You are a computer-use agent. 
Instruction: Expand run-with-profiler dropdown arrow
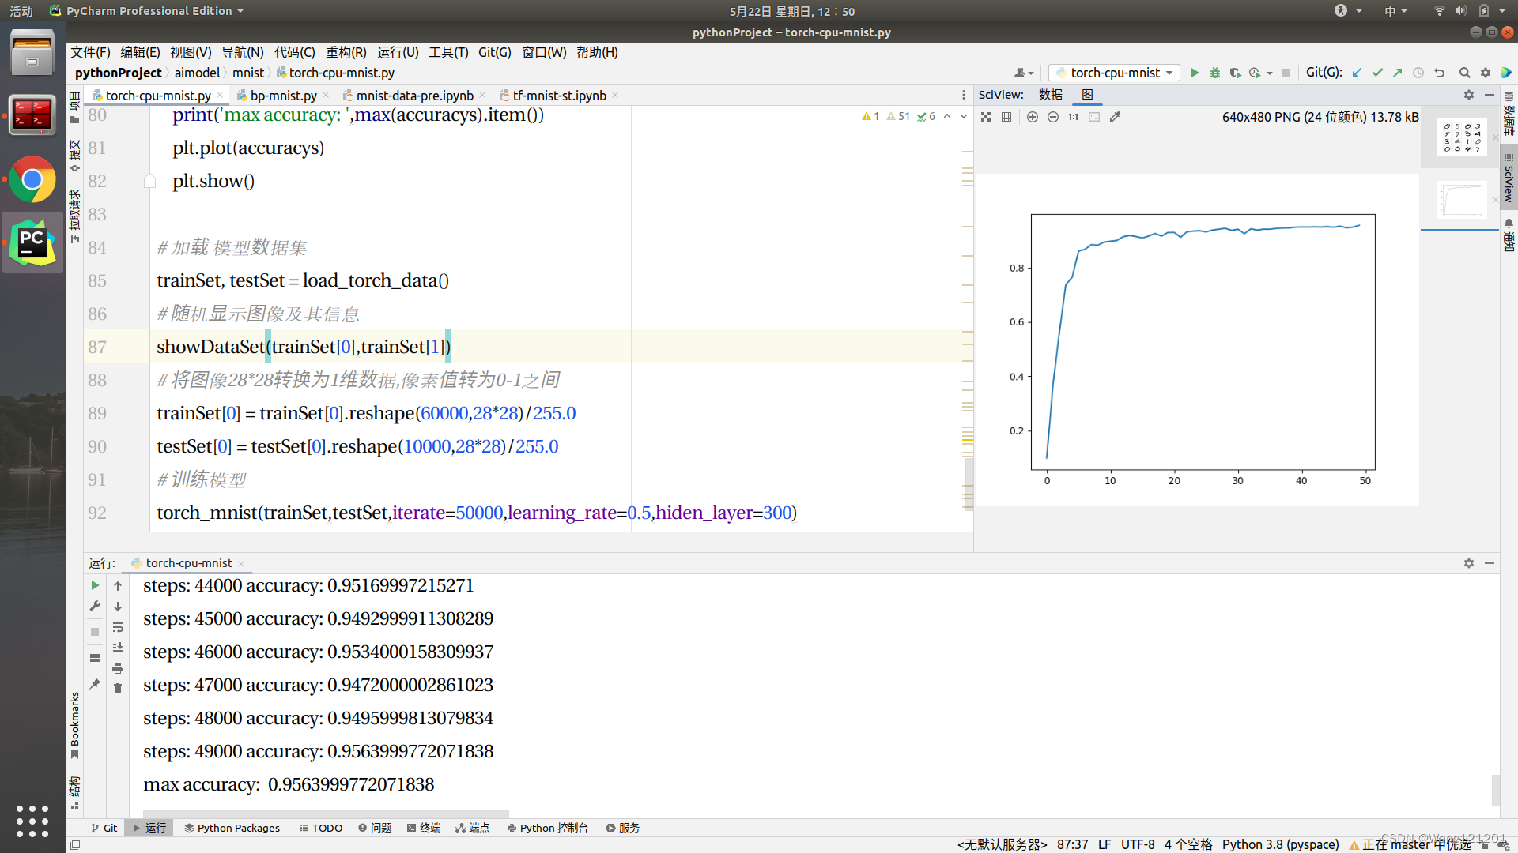(1270, 73)
